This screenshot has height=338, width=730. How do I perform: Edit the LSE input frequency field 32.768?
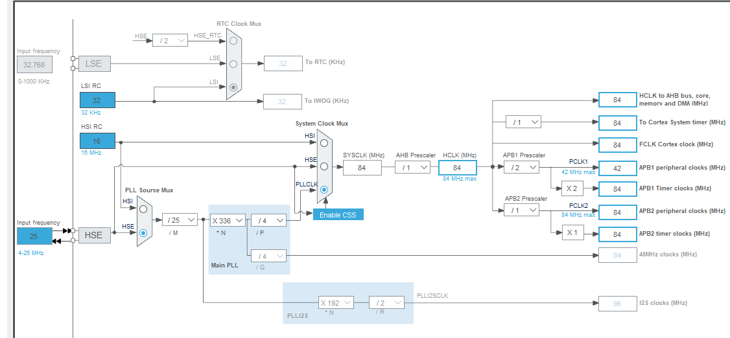(34, 65)
